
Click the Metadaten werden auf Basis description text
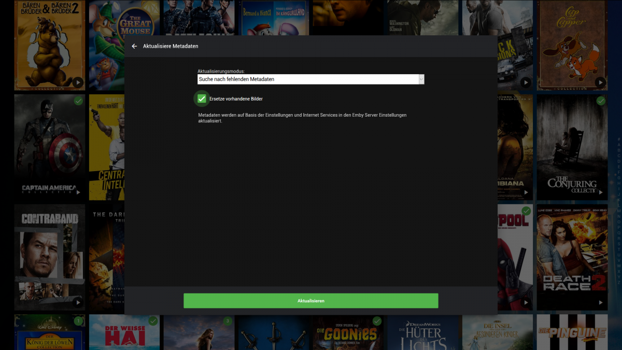302,118
